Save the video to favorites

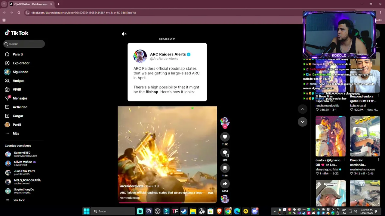225,168
